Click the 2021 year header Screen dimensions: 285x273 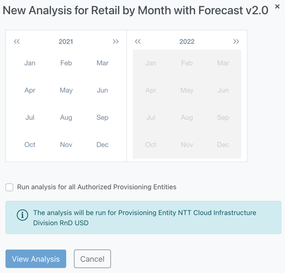coord(66,42)
